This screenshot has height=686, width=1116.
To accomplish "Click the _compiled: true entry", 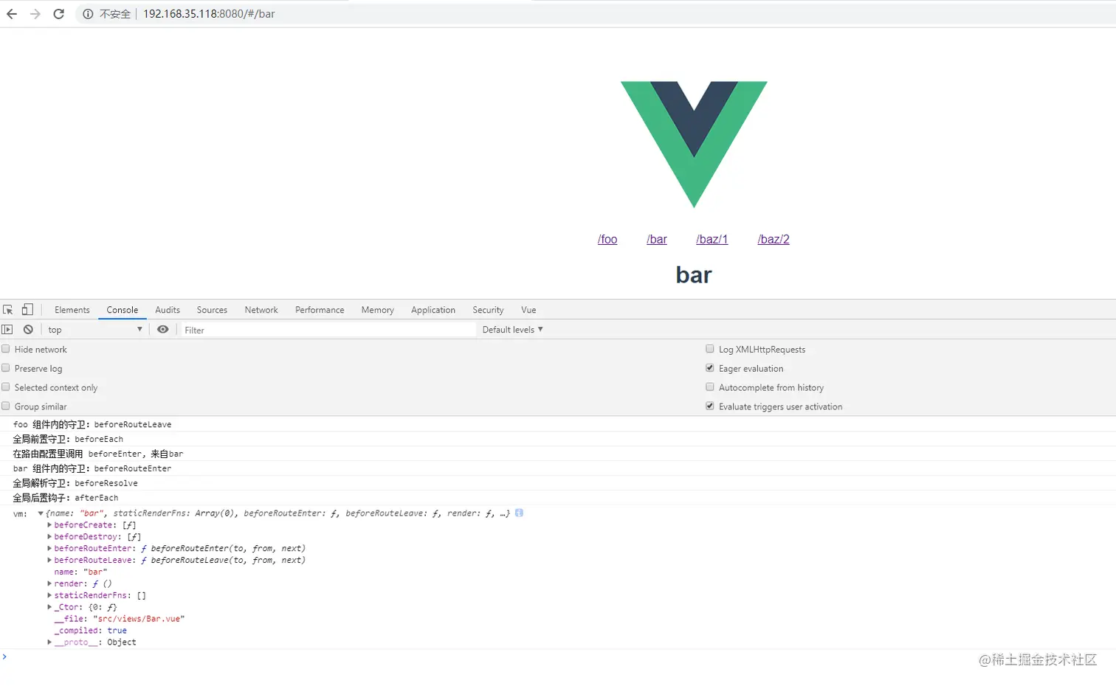I will tap(91, 631).
